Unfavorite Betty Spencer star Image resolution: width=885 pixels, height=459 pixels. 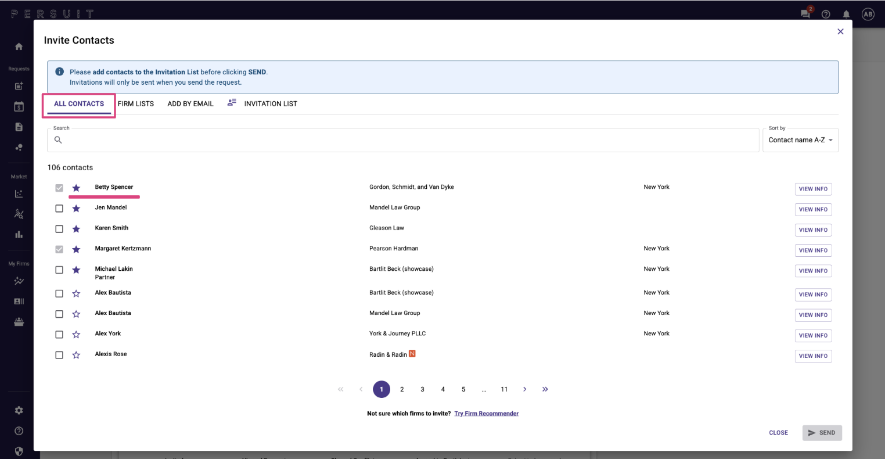(76, 188)
